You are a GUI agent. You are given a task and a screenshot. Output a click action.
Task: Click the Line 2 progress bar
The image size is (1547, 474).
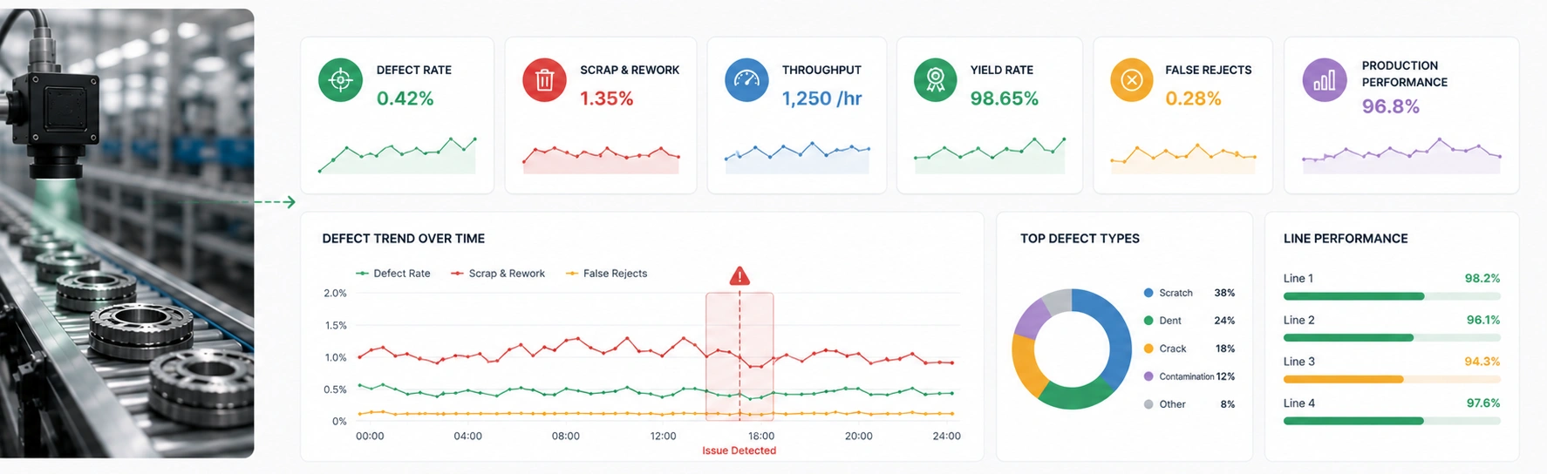click(1392, 338)
